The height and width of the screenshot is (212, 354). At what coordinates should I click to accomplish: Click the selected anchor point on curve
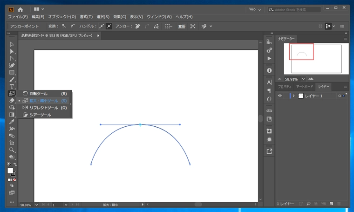pyautogui.click(x=140, y=124)
